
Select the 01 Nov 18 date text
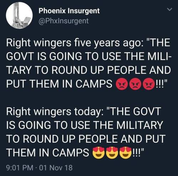click(x=56, y=167)
